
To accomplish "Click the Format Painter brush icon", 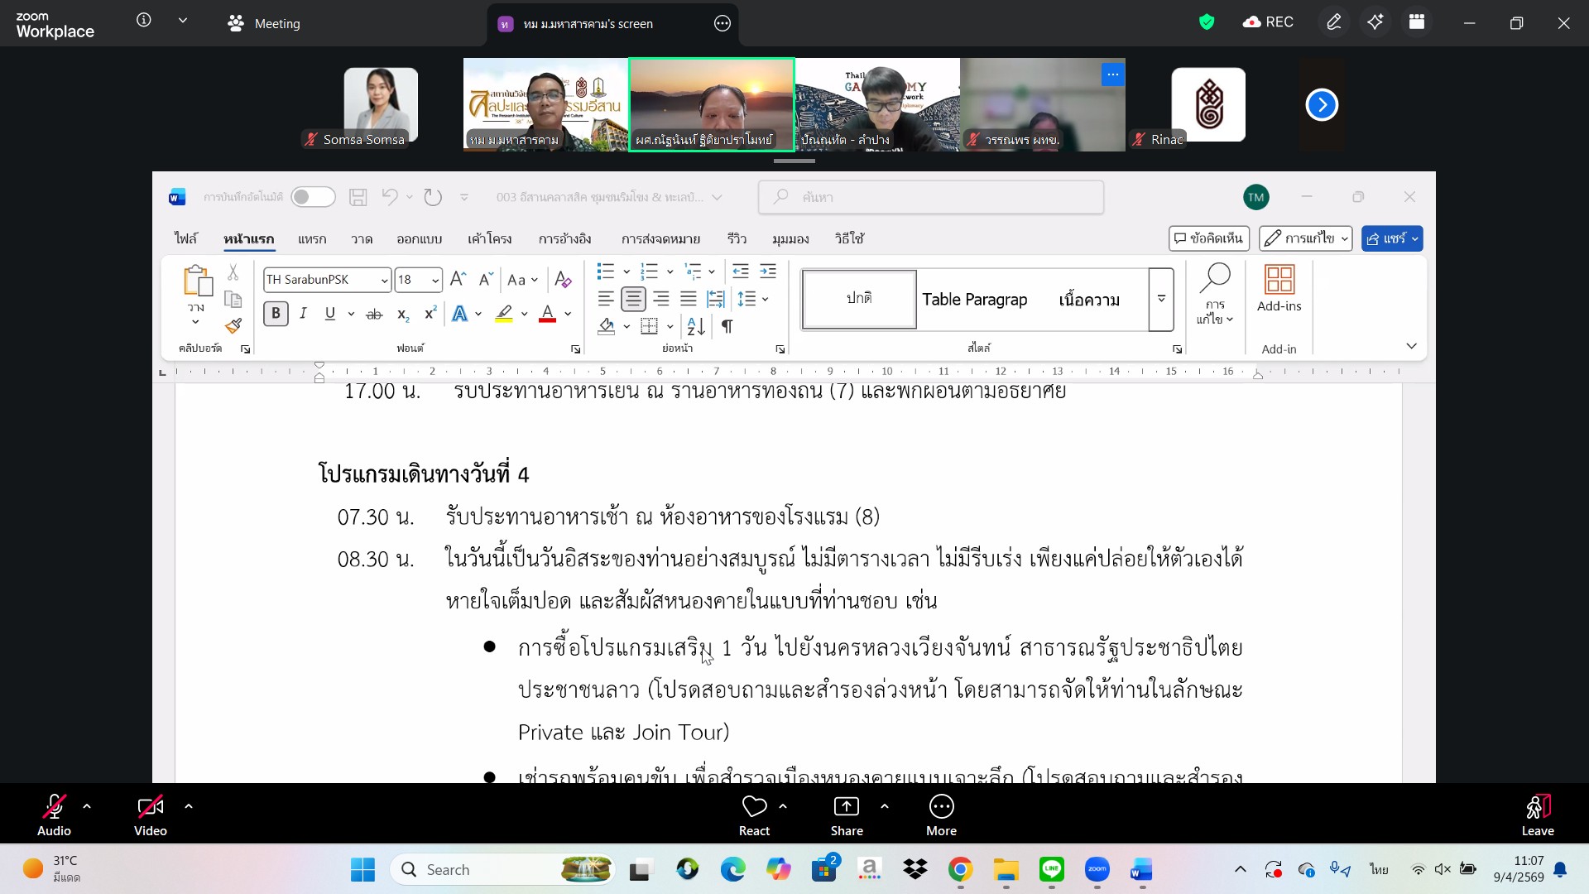I will pyautogui.click(x=233, y=326).
